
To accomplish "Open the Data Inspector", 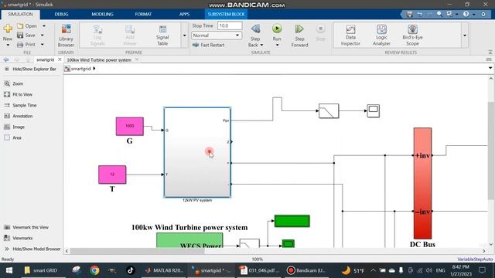I will click(x=350, y=36).
